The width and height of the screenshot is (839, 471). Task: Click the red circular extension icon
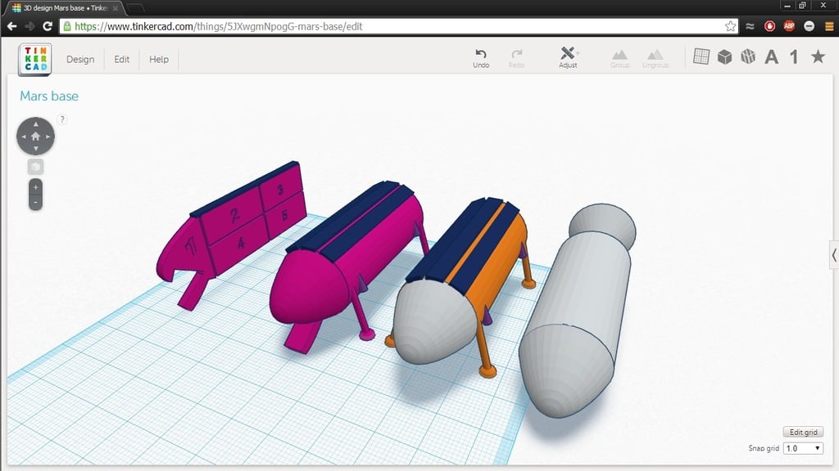pyautogui.click(x=769, y=26)
